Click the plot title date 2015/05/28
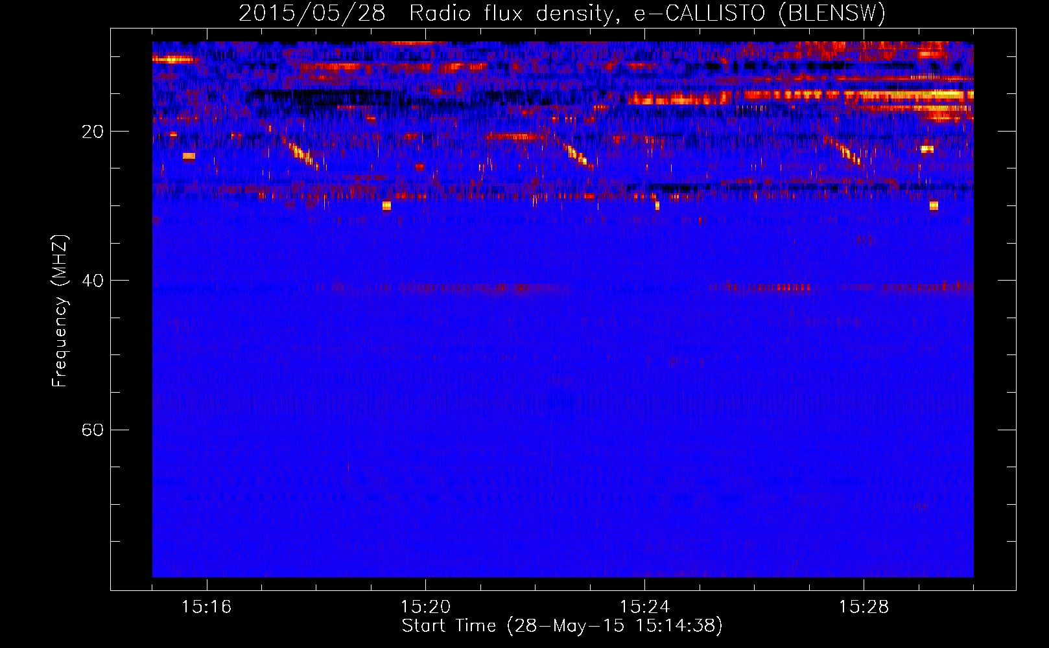This screenshot has width=1049, height=648. pos(312,13)
